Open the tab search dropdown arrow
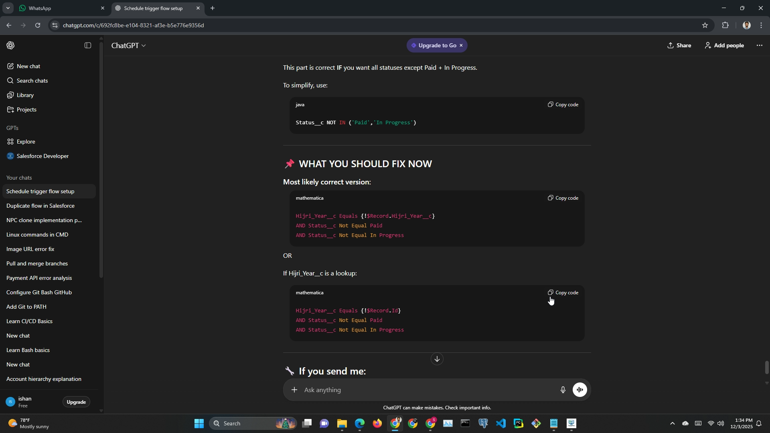Image resolution: width=770 pixels, height=433 pixels. pyautogui.click(x=8, y=8)
